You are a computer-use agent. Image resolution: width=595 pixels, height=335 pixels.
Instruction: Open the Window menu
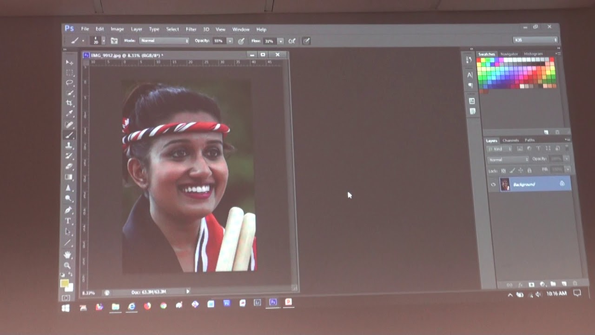[x=241, y=29]
